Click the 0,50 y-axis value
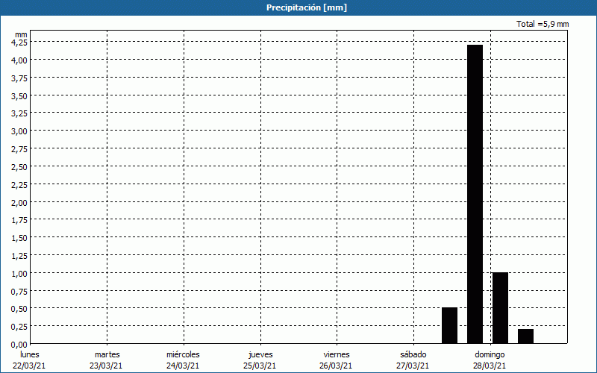This screenshot has height=373, width=597. [x=19, y=309]
